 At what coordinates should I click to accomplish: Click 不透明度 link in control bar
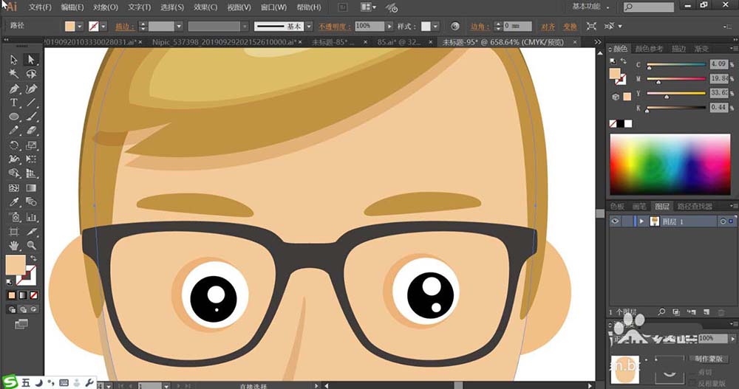pos(334,27)
